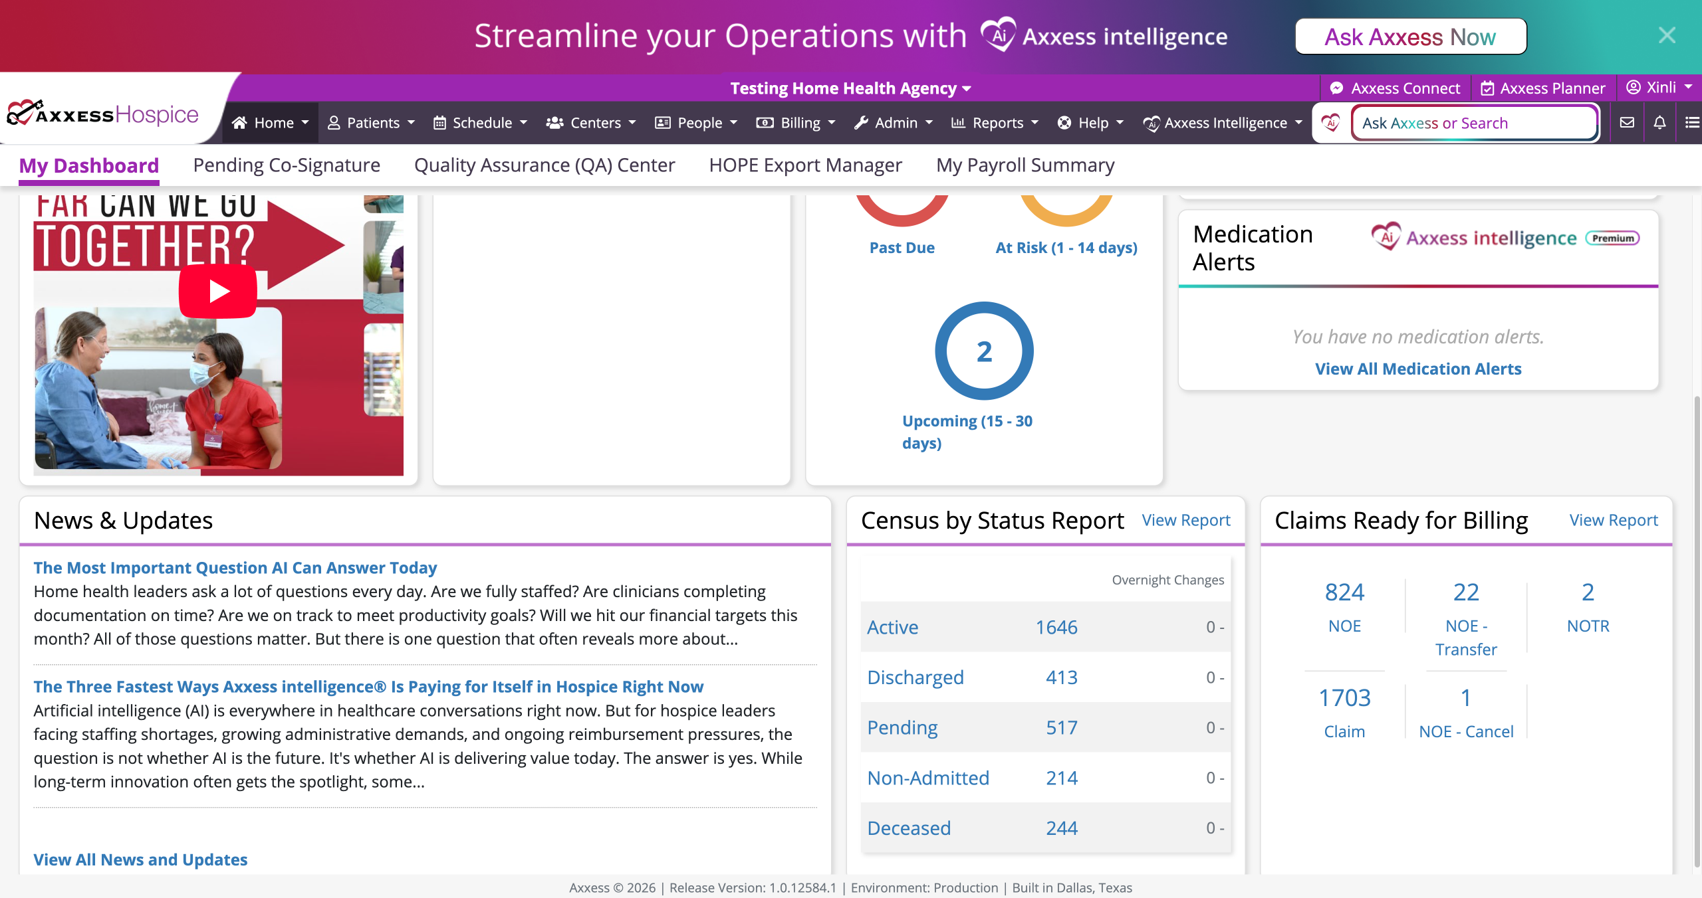
Task: Open 'Three Fastest Ways Axxess intelligence' article
Action: (368, 687)
